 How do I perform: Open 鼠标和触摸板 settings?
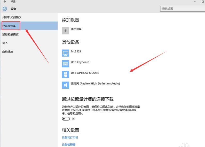coord(11,34)
